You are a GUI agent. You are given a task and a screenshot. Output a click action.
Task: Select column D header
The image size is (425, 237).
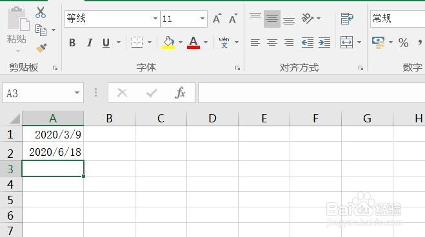[213, 118]
